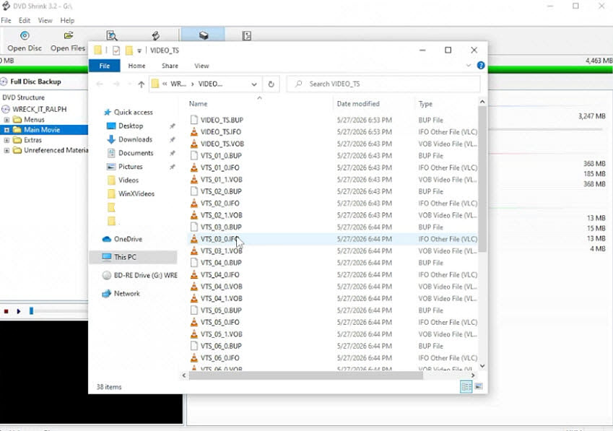This screenshot has height=431, width=613.
Task: Switch to Details view icon in status bar
Action: [466, 387]
